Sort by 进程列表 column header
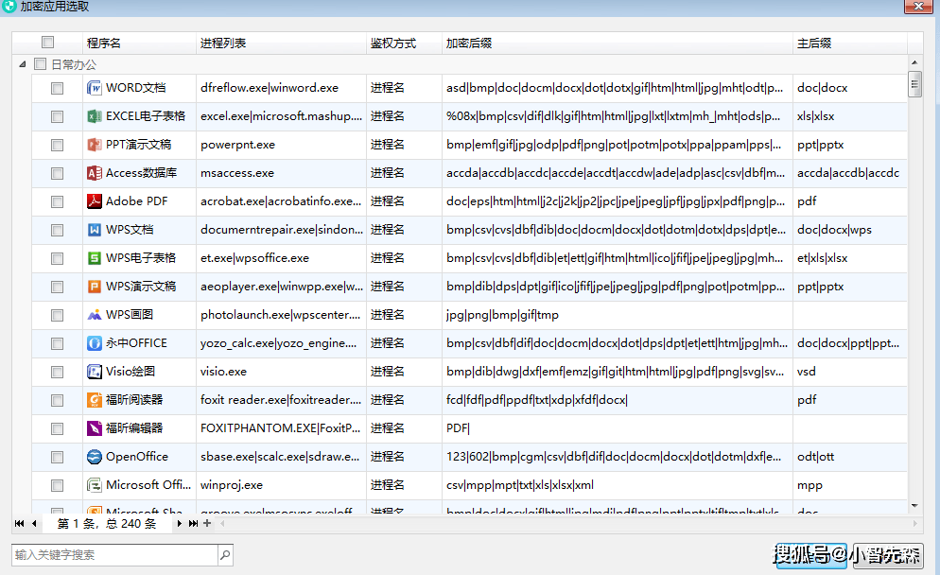The width and height of the screenshot is (940, 575). click(x=281, y=44)
